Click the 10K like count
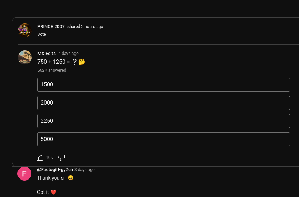The image size is (299, 197). coord(49,157)
